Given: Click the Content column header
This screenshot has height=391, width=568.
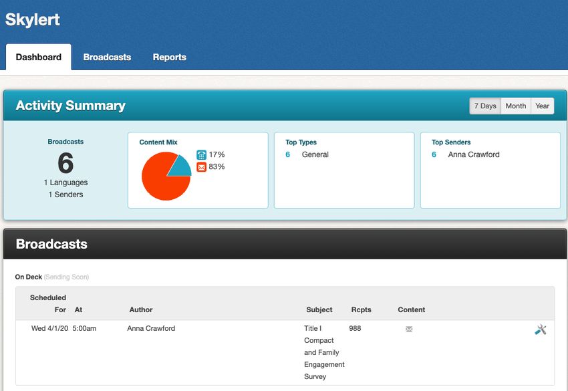Looking at the screenshot, I should tap(412, 309).
